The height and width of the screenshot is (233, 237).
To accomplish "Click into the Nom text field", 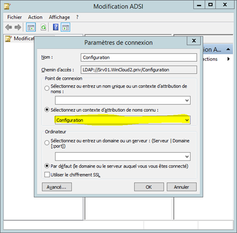I will 139,57.
